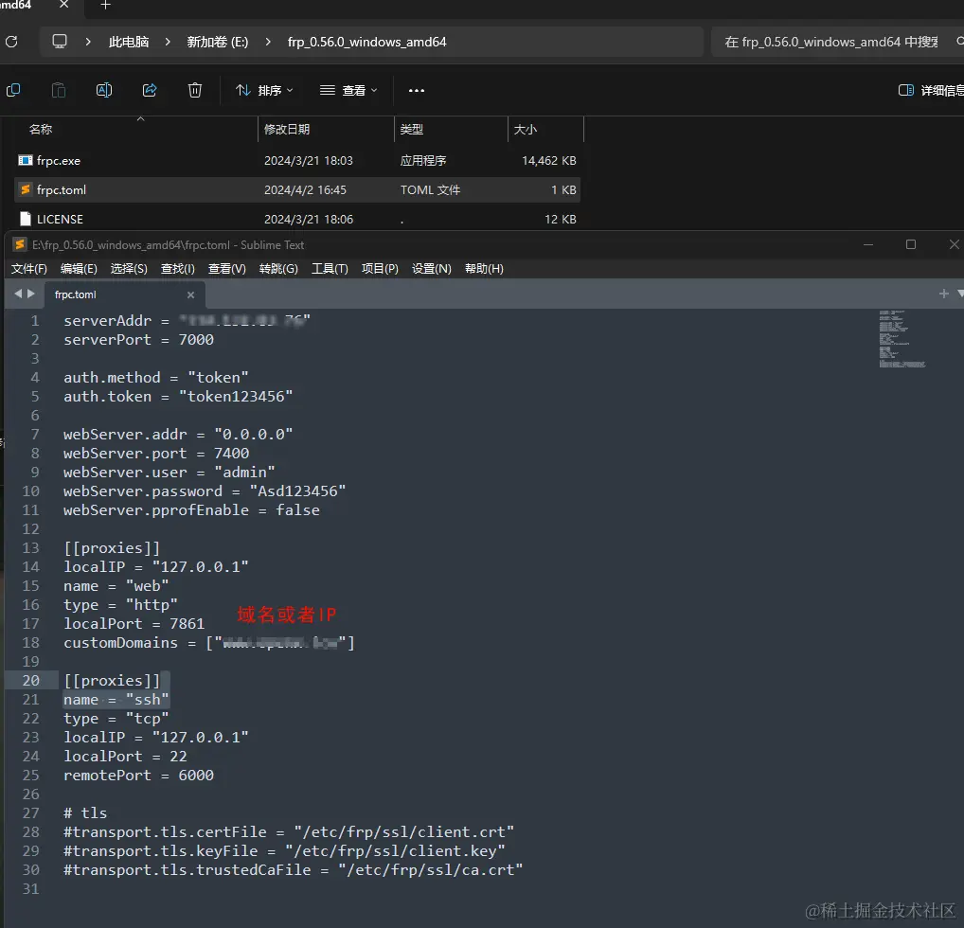Click the webServer.port = 7400 line

[156, 454]
